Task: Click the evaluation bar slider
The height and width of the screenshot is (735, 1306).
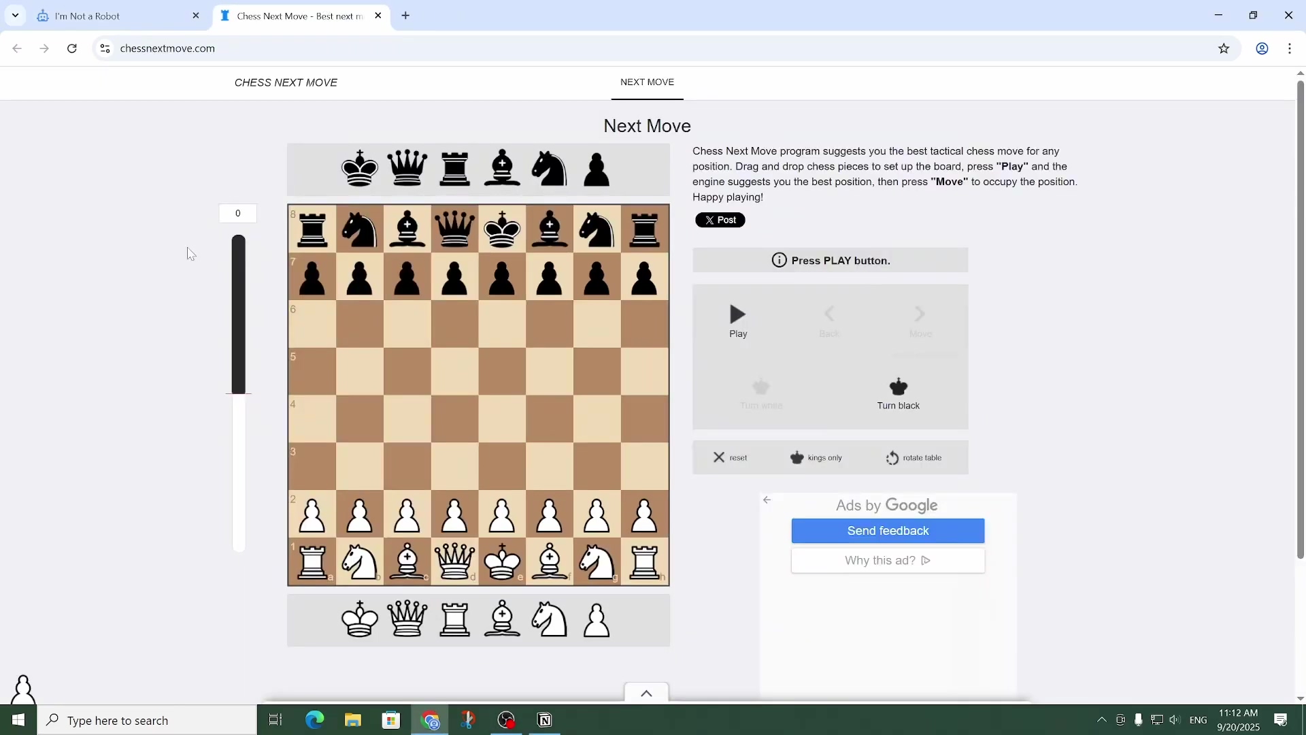Action: (x=238, y=393)
